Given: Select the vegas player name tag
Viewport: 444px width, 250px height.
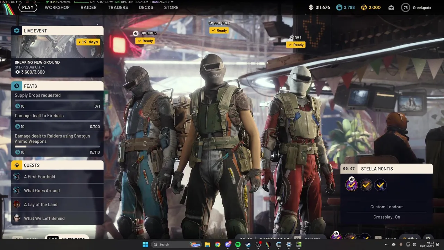Looking at the screenshot, I should (296, 37).
